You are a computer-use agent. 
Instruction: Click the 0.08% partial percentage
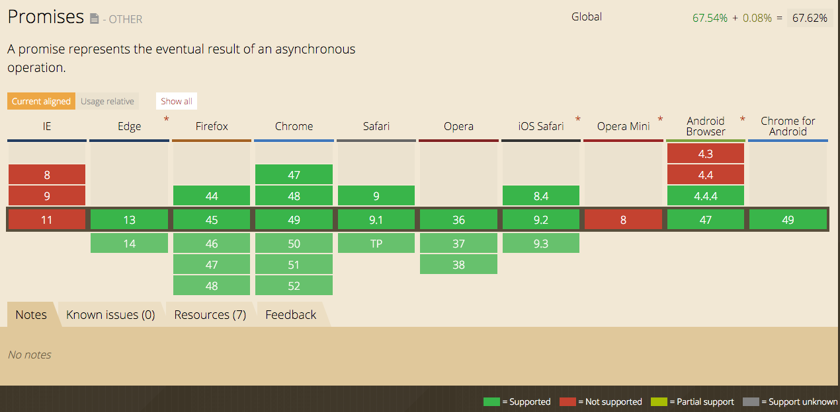[x=757, y=18]
